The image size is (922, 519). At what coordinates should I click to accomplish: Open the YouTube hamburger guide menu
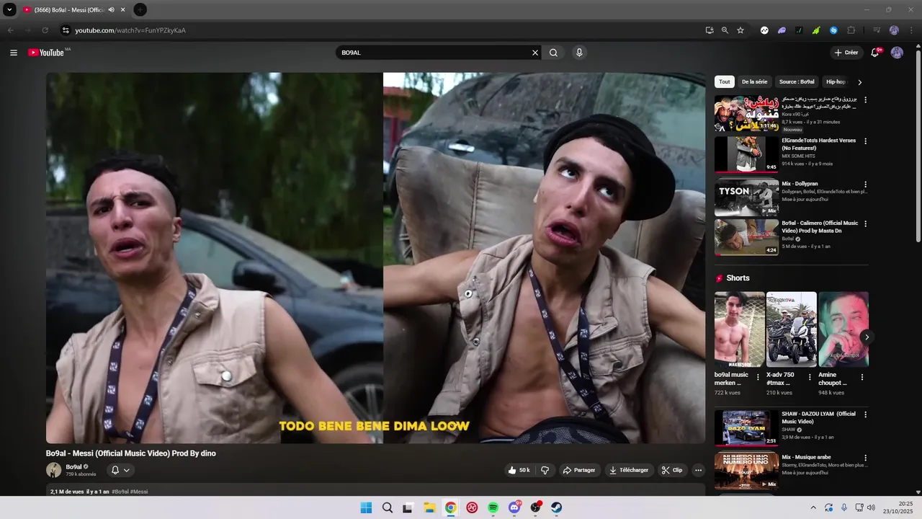13,53
